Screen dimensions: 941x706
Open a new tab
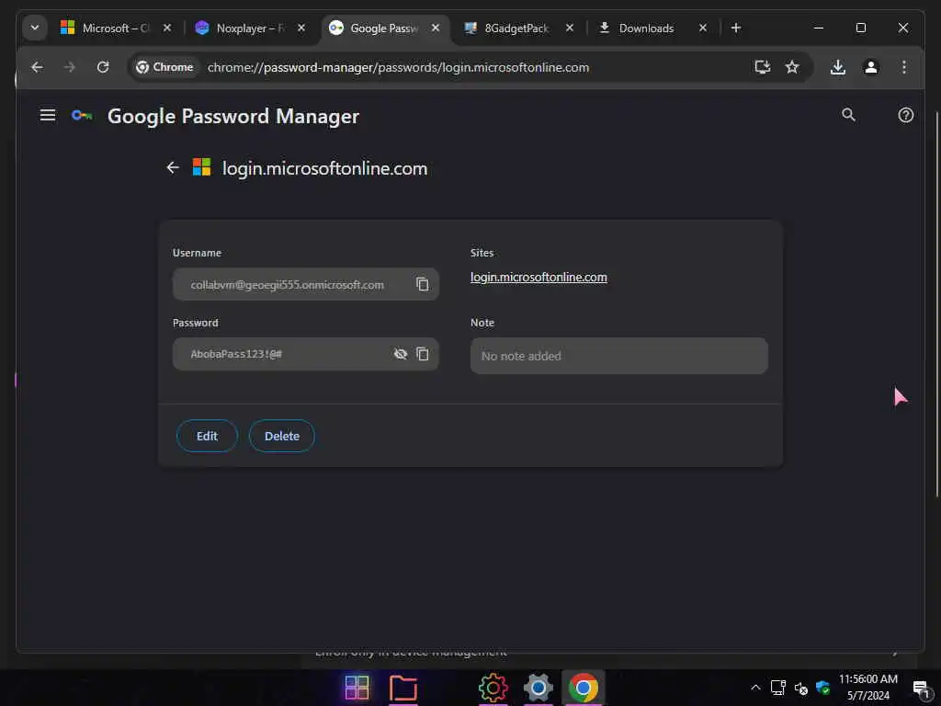coord(736,28)
